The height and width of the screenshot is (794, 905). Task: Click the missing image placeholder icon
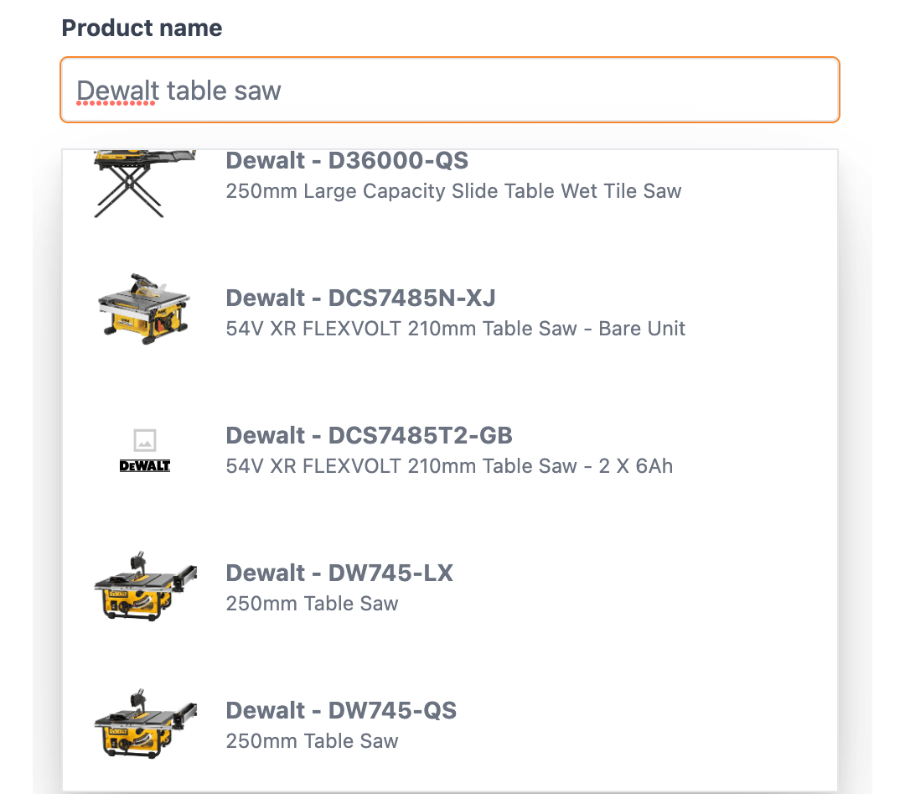tap(145, 439)
